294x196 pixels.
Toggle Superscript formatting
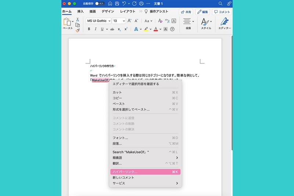point(126,29)
